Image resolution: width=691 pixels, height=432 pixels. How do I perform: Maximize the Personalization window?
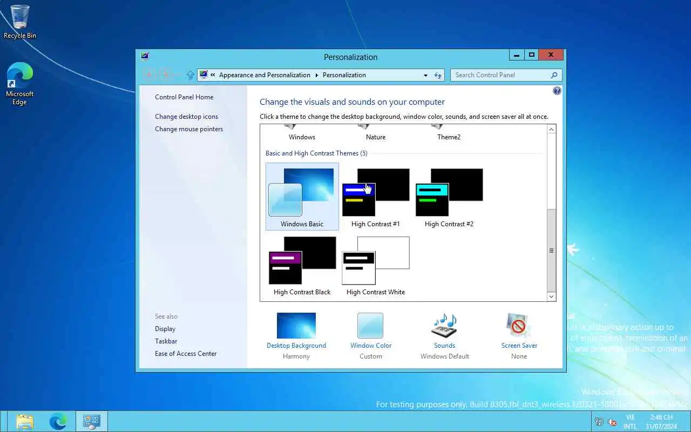point(531,55)
